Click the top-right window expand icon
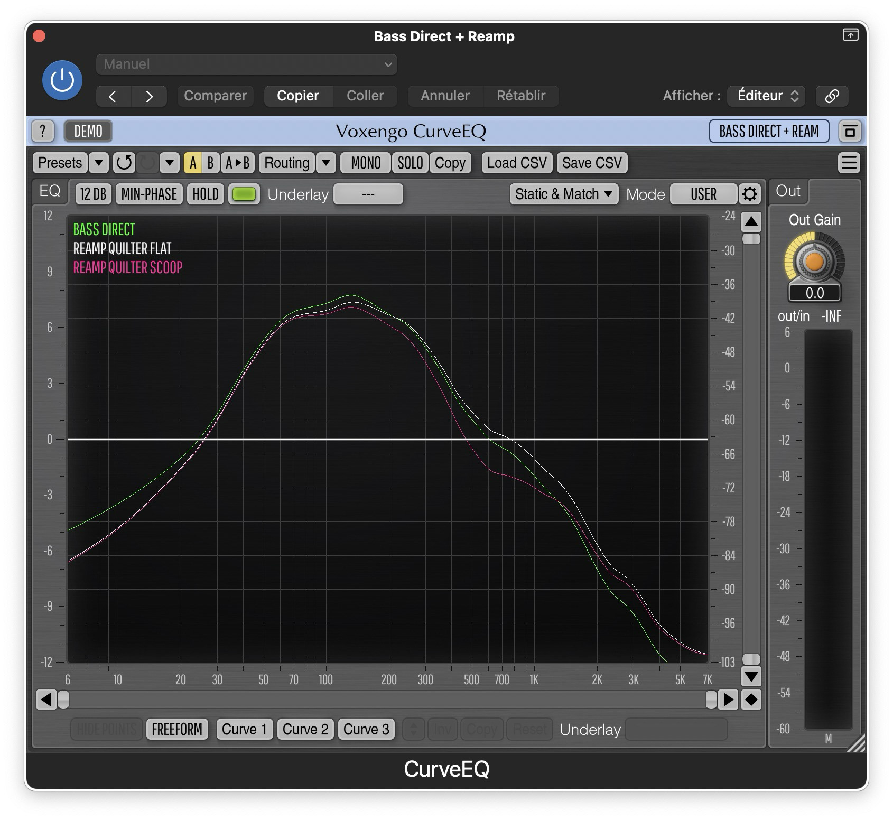 (x=850, y=35)
